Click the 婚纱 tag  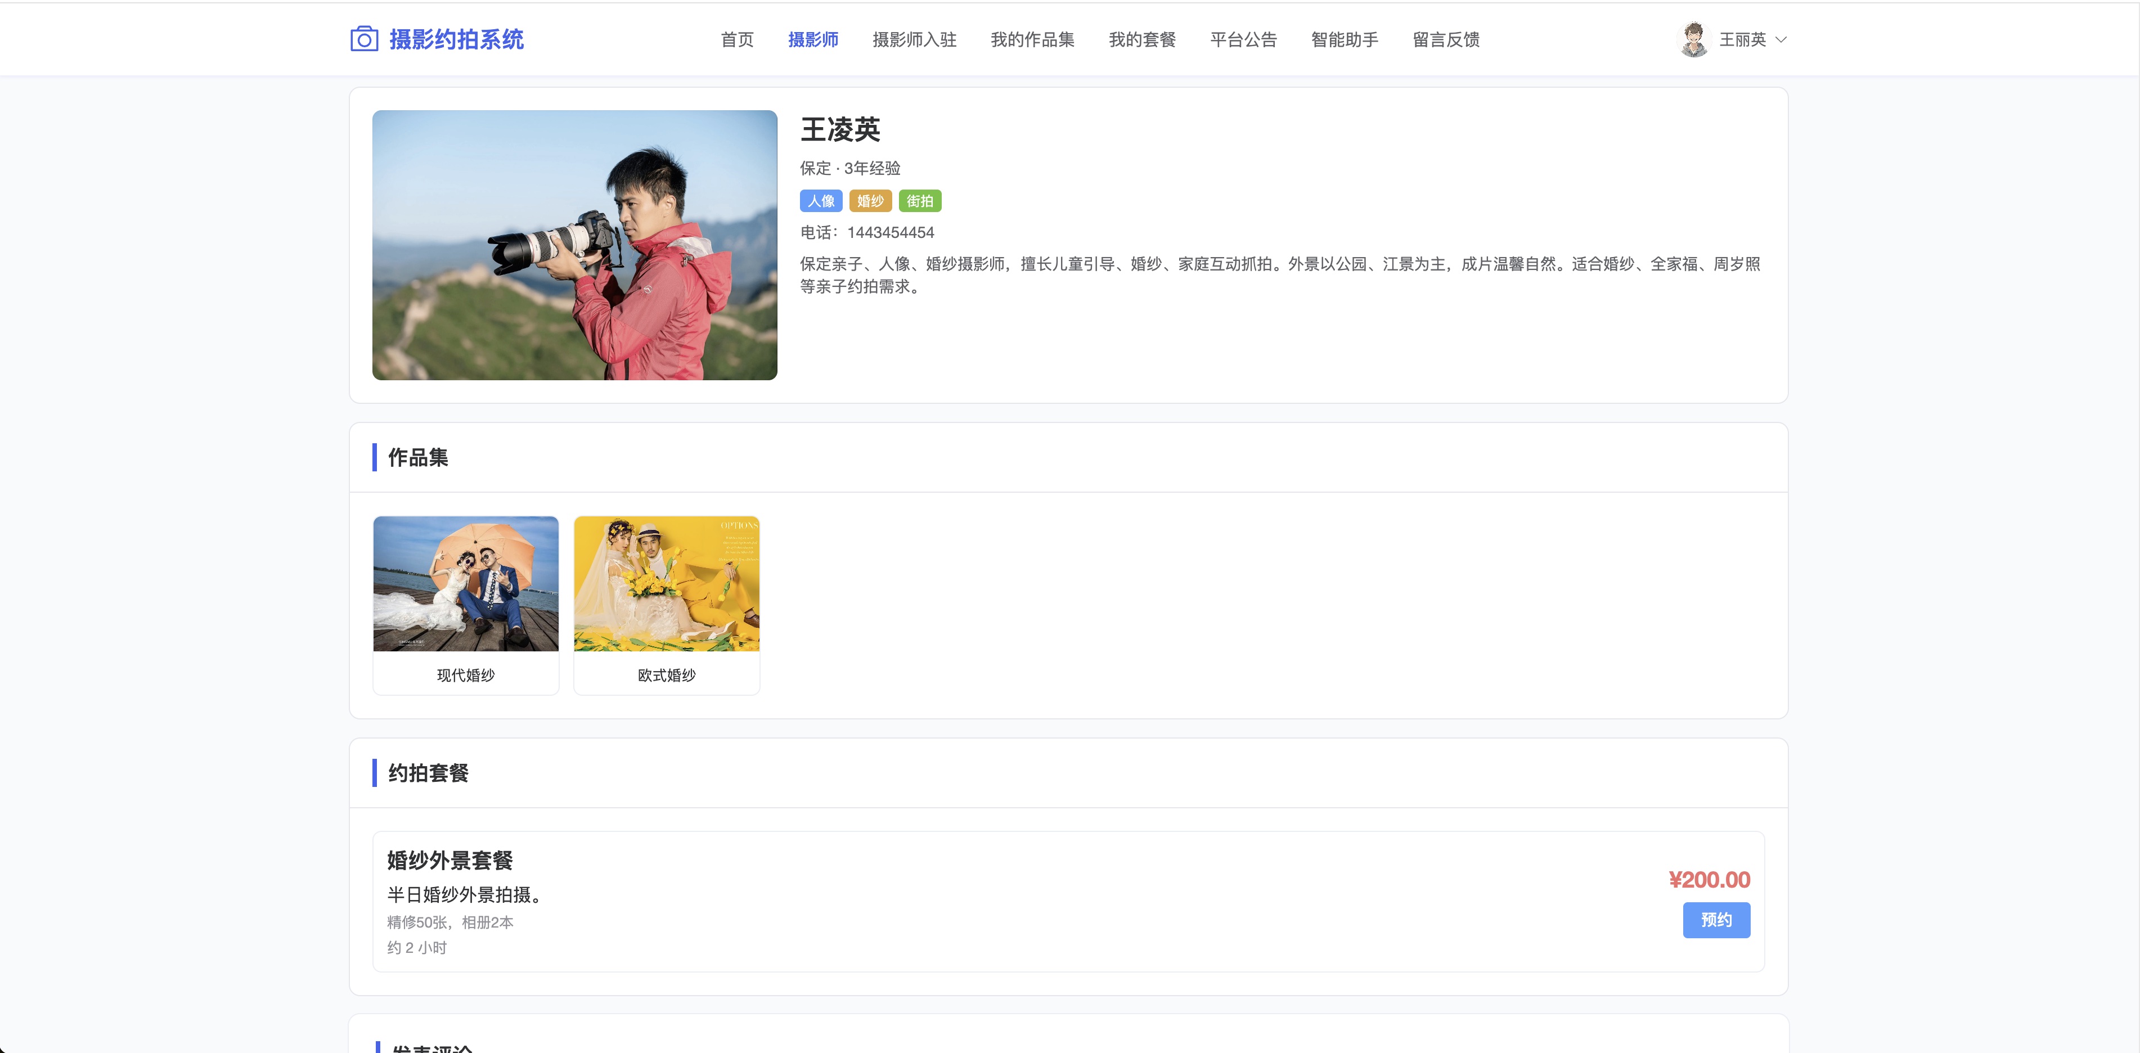[870, 201]
